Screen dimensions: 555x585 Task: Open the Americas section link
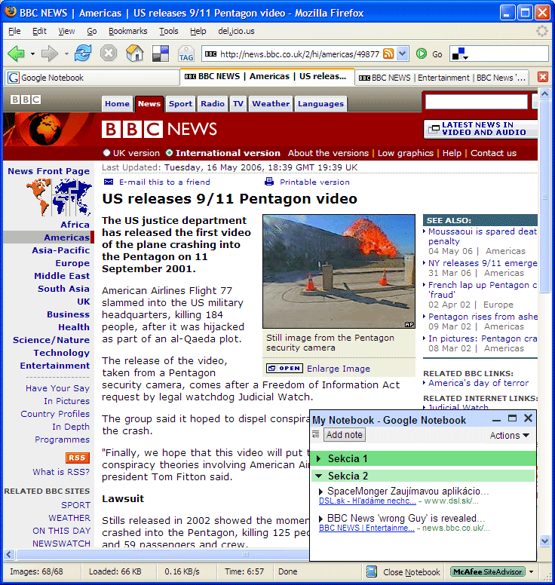[66, 237]
